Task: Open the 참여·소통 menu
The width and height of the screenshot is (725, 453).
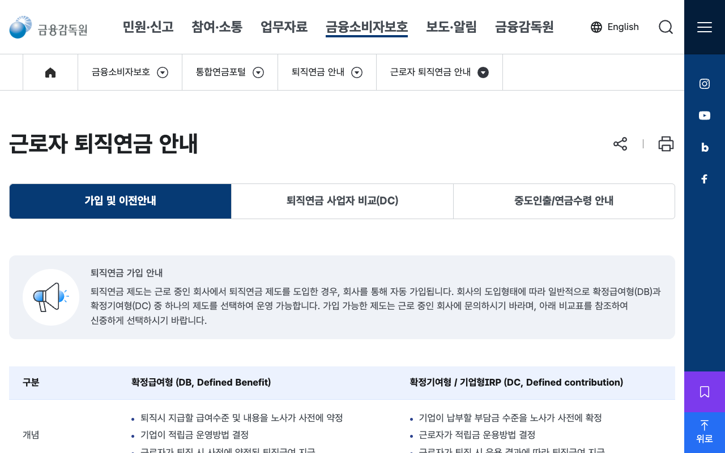Action: 217,27
